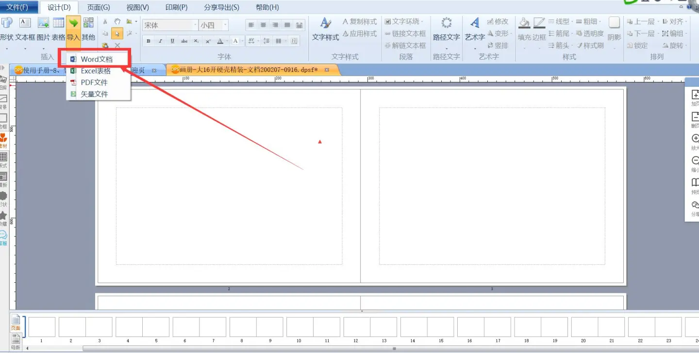
Task: Choose 矢量文件 from the import menu
Action: 99,94
